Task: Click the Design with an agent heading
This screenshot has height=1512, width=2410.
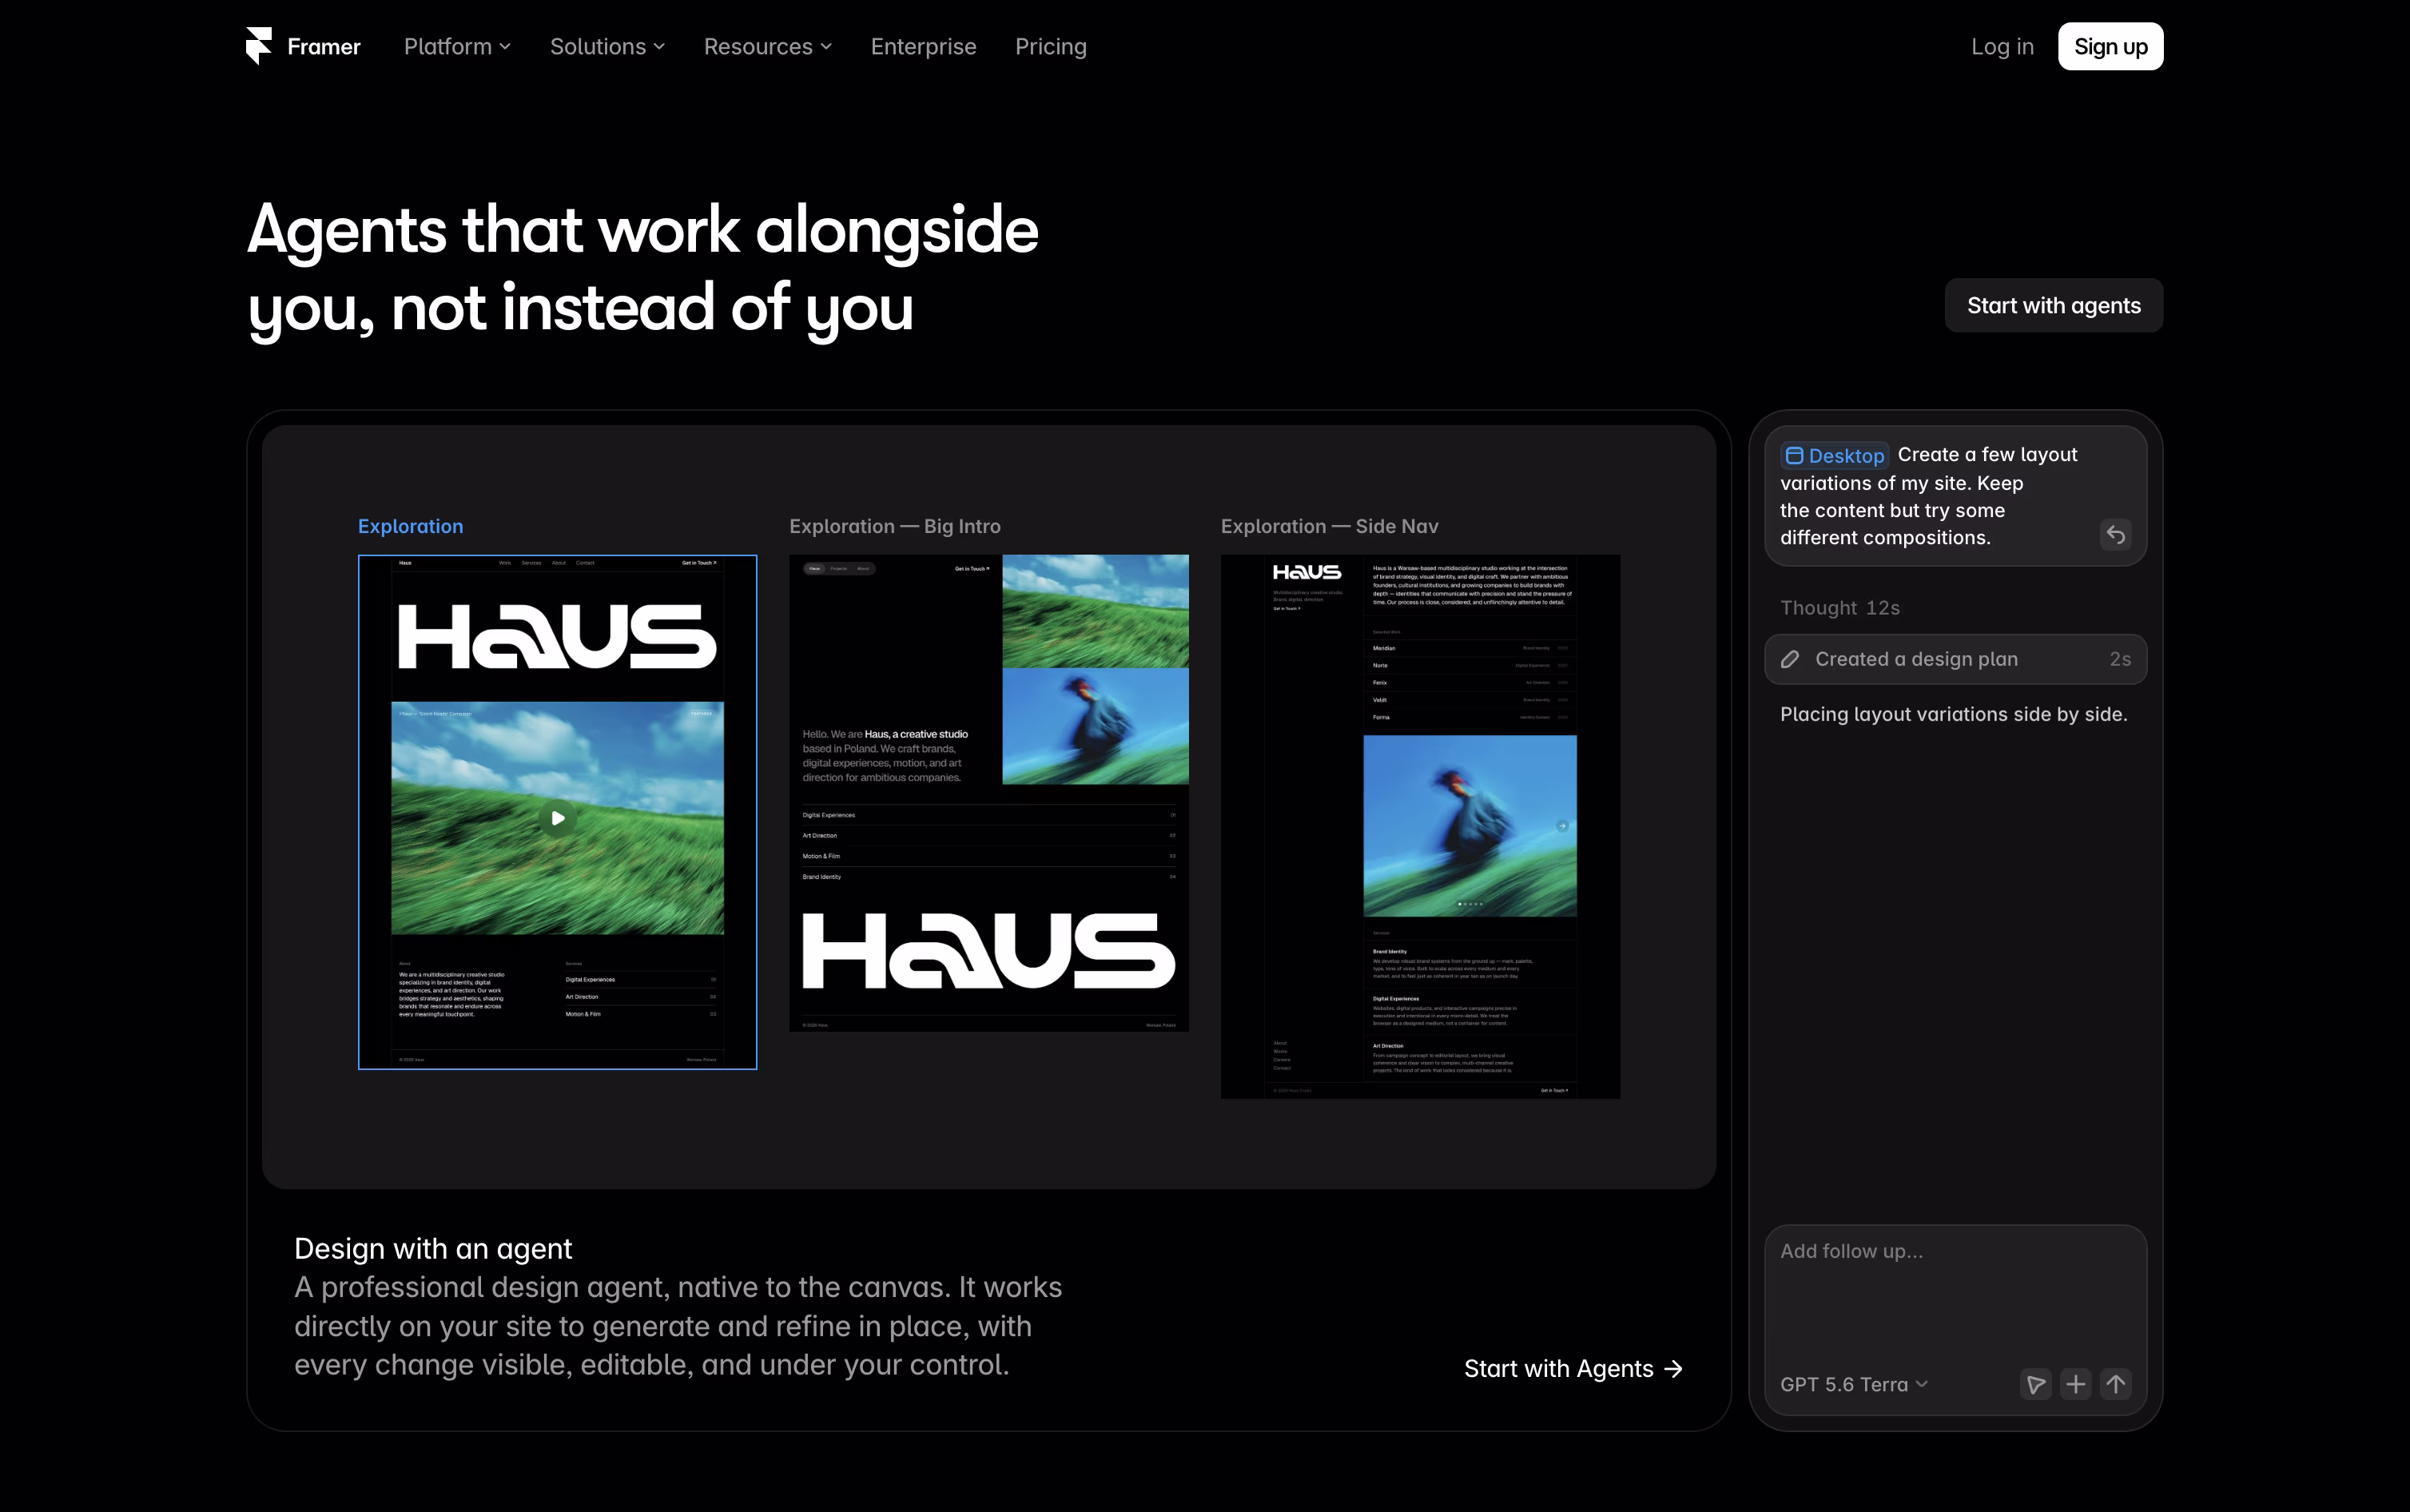Action: pos(433,1248)
